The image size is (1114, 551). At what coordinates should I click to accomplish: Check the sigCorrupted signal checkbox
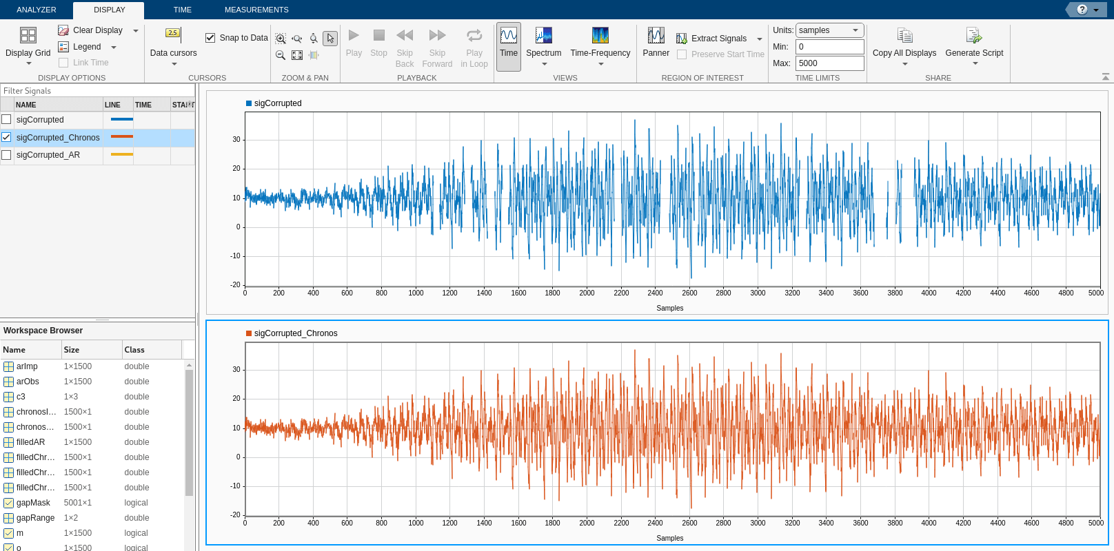6,119
